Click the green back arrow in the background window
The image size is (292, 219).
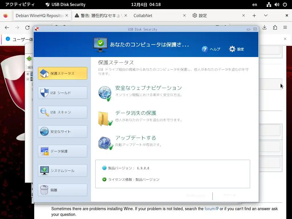click(29, 58)
